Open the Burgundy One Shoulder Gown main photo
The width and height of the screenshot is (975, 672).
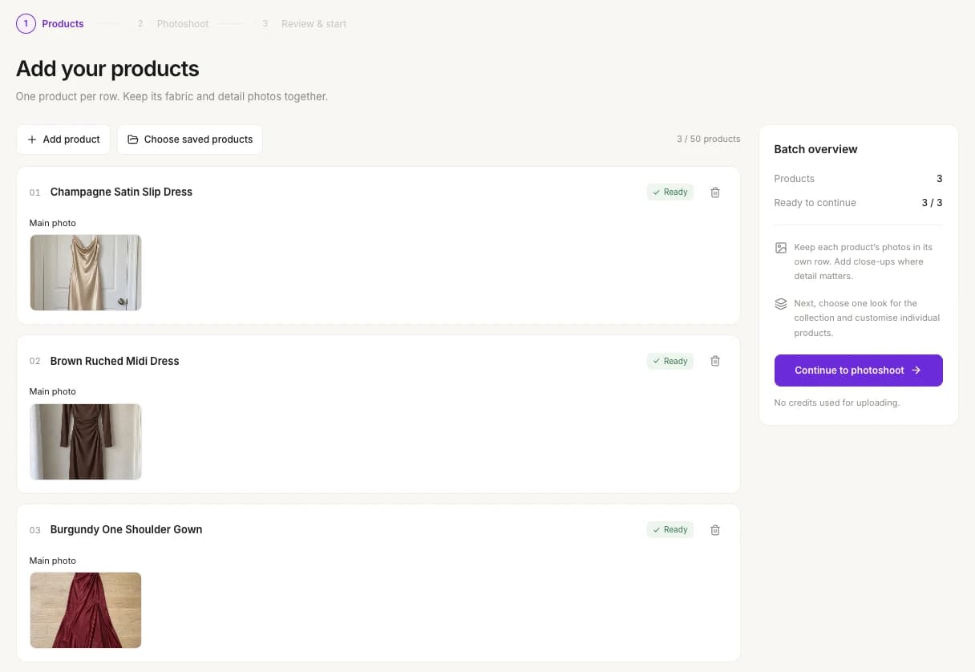click(x=86, y=610)
